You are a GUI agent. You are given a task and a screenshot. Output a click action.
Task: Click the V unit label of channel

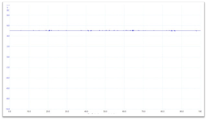click(x=7, y=8)
